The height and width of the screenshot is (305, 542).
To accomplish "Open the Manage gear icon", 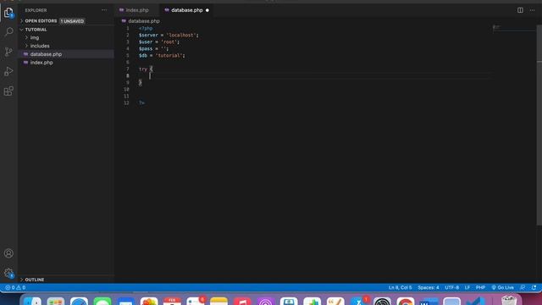I will (8, 273).
